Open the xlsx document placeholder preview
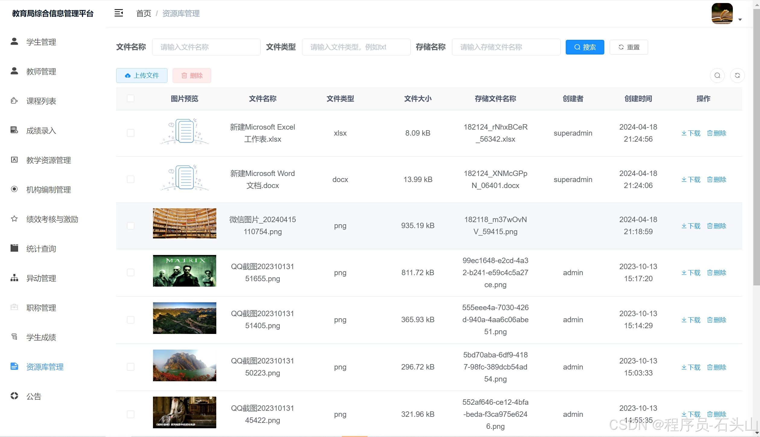 click(185, 131)
